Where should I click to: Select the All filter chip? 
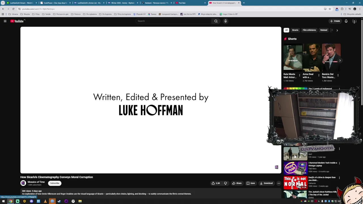click(x=286, y=30)
